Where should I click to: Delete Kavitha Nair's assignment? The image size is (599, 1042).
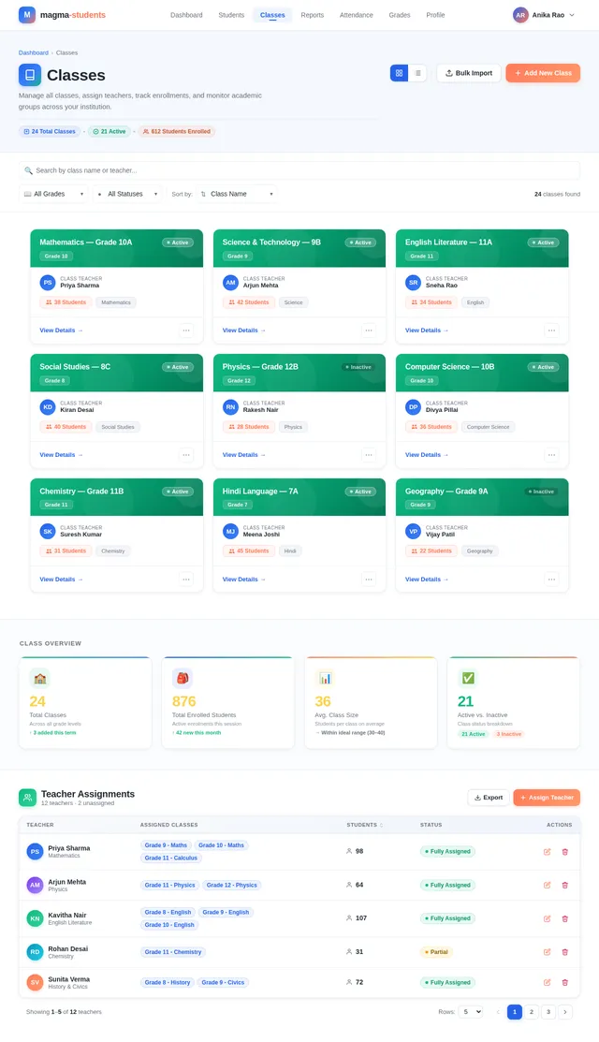click(565, 918)
